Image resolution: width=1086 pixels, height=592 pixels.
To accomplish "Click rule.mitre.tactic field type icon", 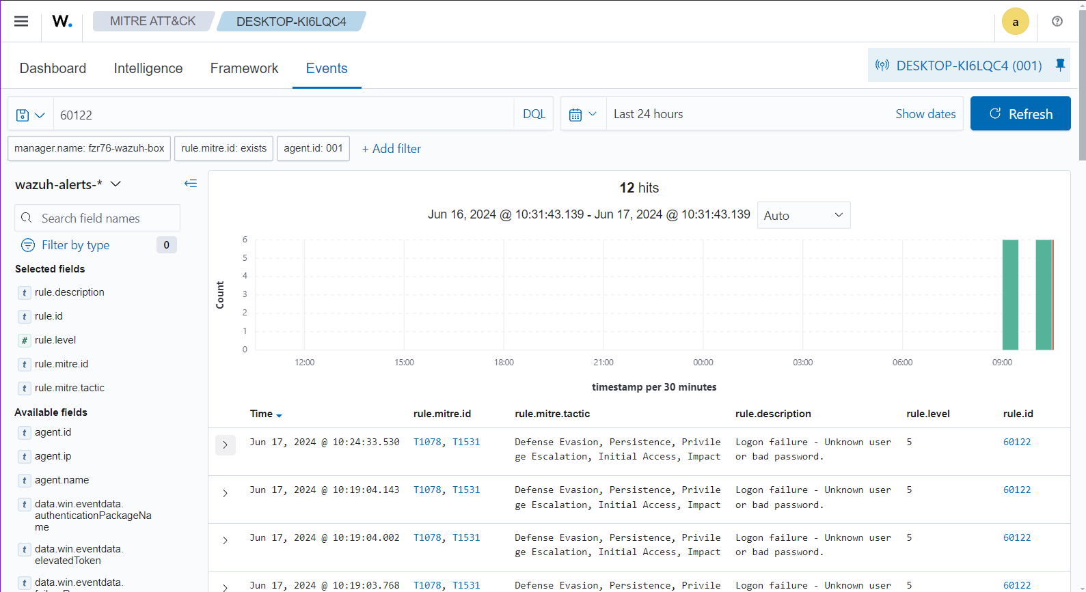I will point(25,389).
